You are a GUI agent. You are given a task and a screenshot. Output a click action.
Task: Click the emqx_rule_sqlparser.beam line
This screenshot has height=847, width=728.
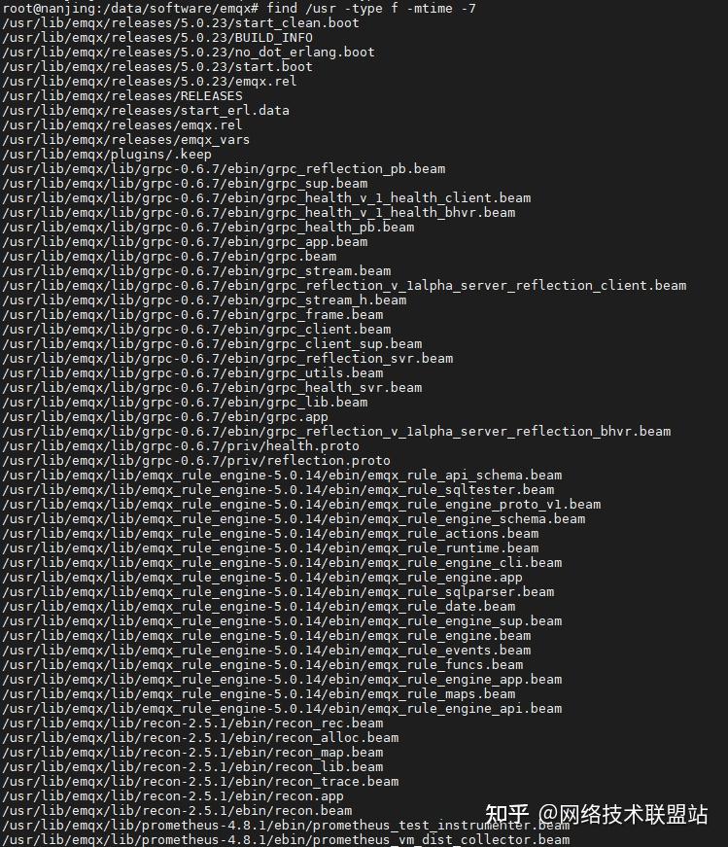pos(278,591)
